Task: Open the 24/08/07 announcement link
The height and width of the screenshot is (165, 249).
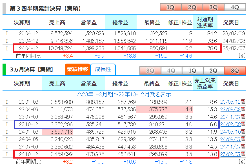Action: pyautogui.click(x=230, y=139)
